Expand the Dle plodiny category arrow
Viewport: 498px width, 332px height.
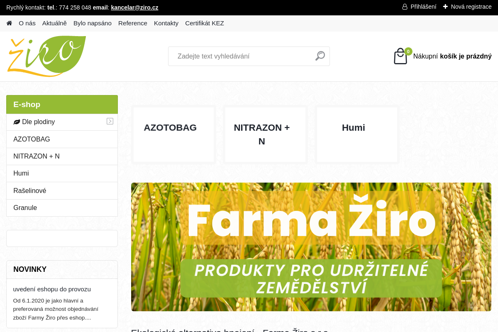click(x=110, y=121)
